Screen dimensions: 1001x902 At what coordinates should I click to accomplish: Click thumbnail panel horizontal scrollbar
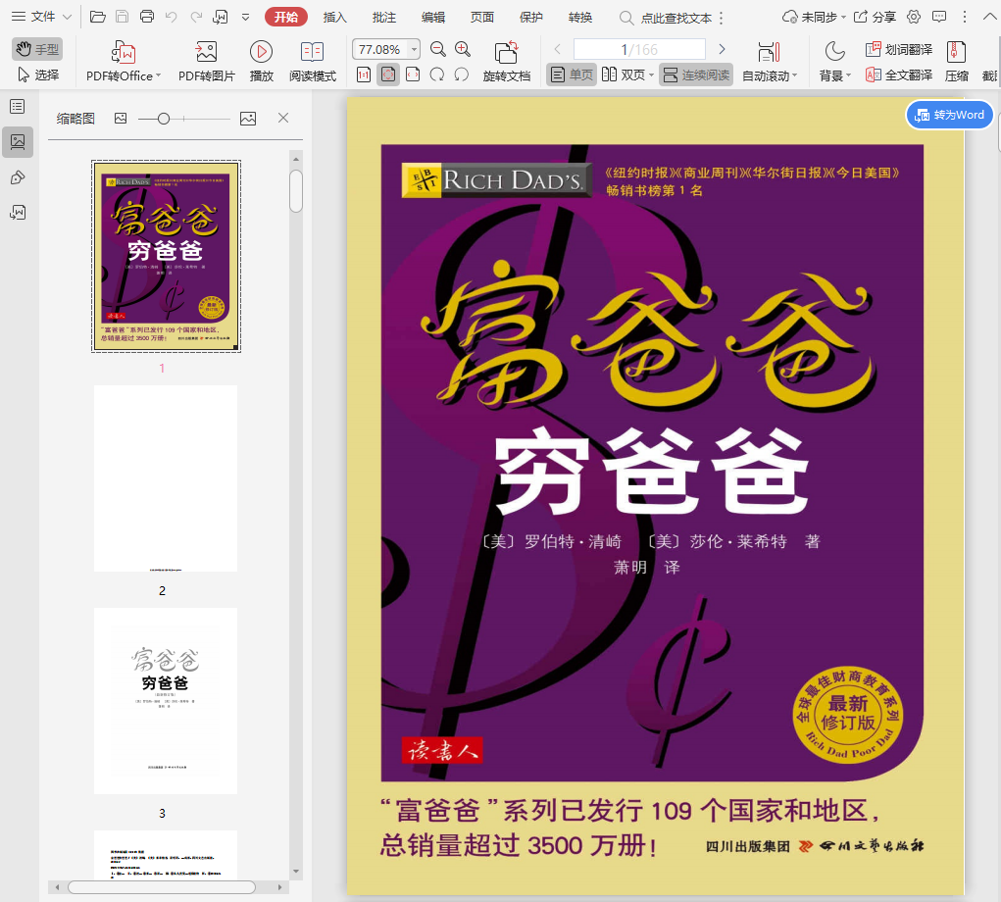162,887
